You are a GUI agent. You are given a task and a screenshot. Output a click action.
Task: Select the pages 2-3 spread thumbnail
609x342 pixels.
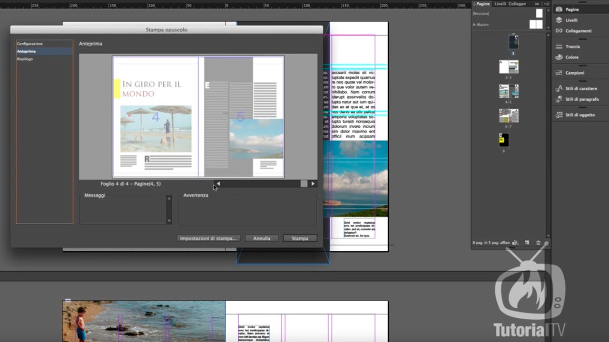(x=509, y=67)
